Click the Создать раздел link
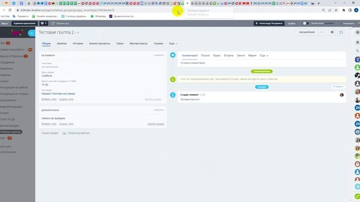The height and width of the screenshot is (202, 360). click(x=50, y=133)
